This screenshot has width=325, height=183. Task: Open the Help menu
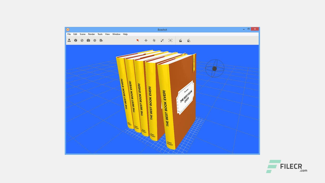click(x=125, y=34)
